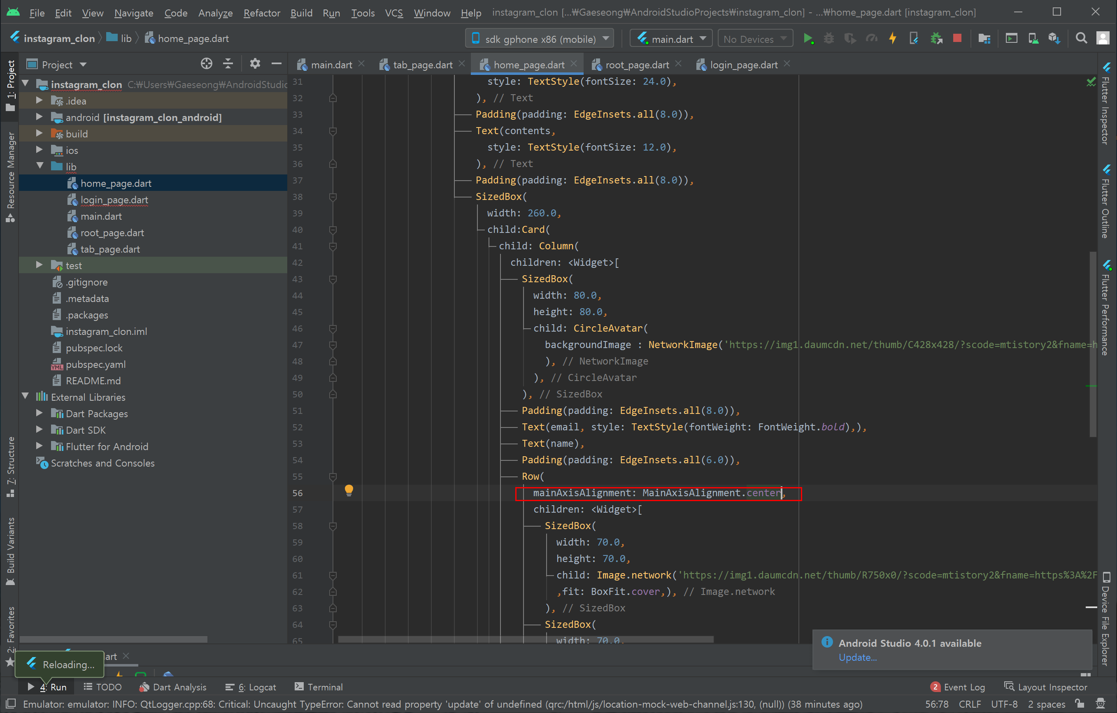This screenshot has width=1117, height=713.
Task: Toggle the 1: Project tool window stripe
Action: 10,86
